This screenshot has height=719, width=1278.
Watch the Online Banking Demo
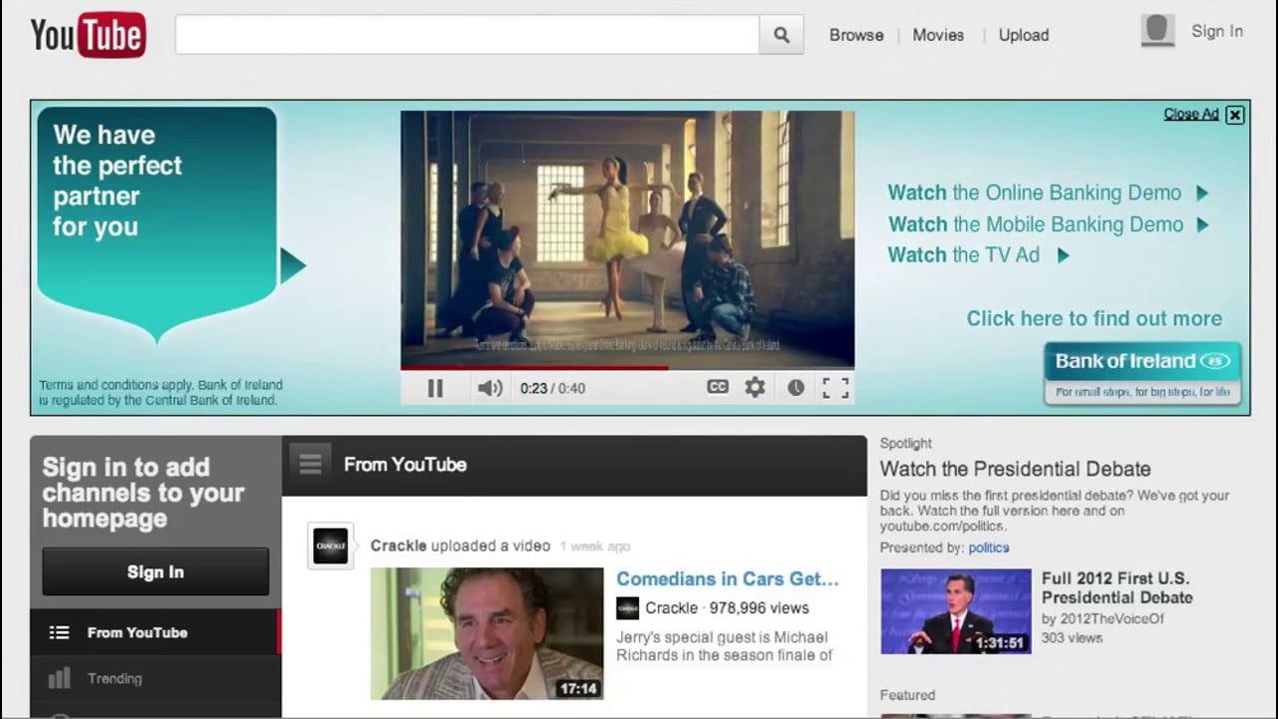click(1047, 193)
